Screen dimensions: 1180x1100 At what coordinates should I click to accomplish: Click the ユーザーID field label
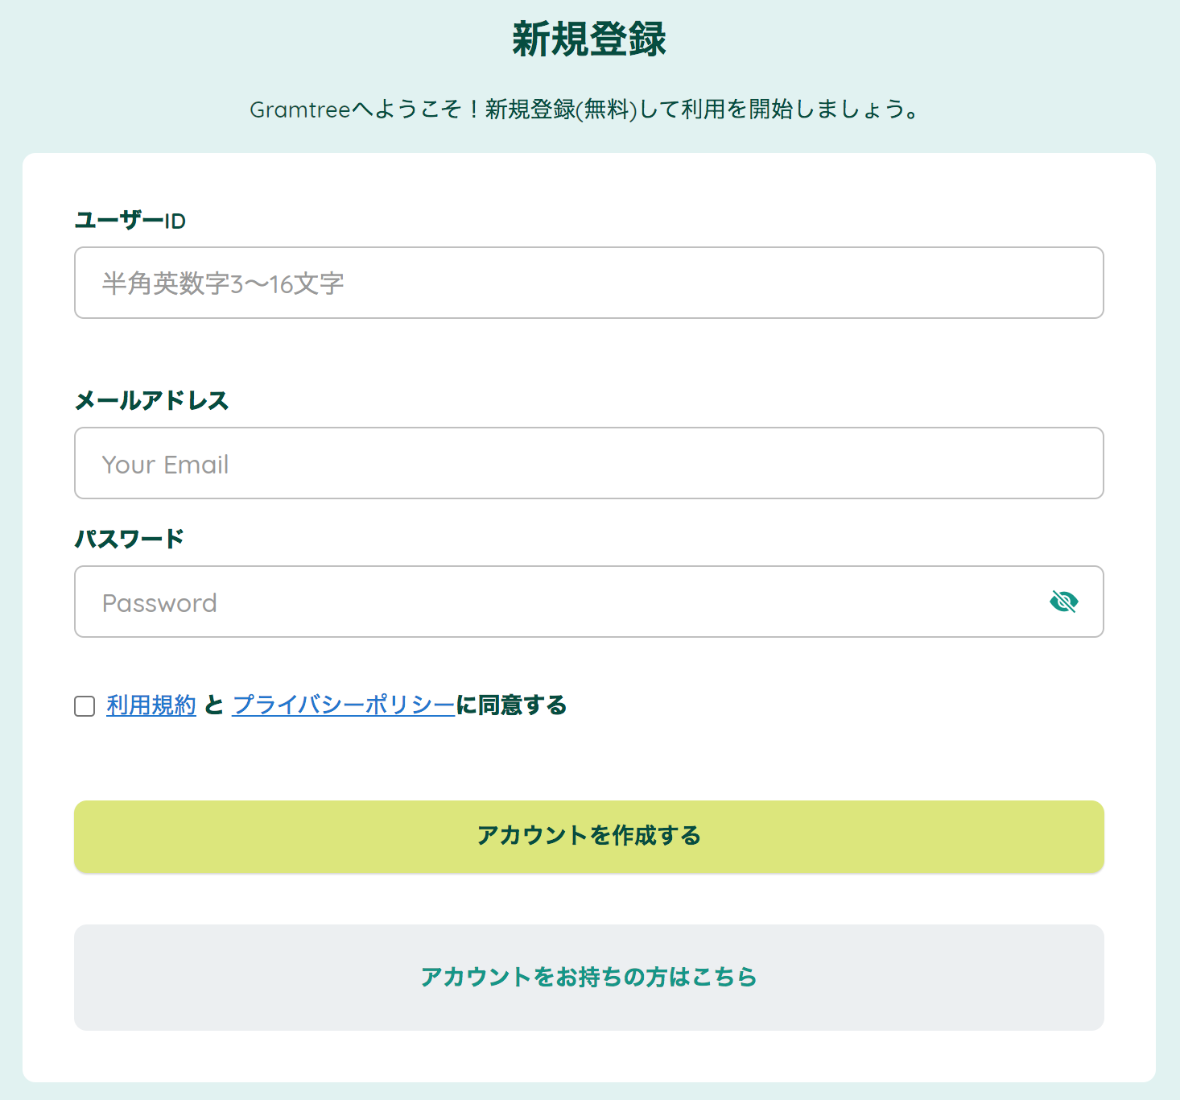[130, 220]
